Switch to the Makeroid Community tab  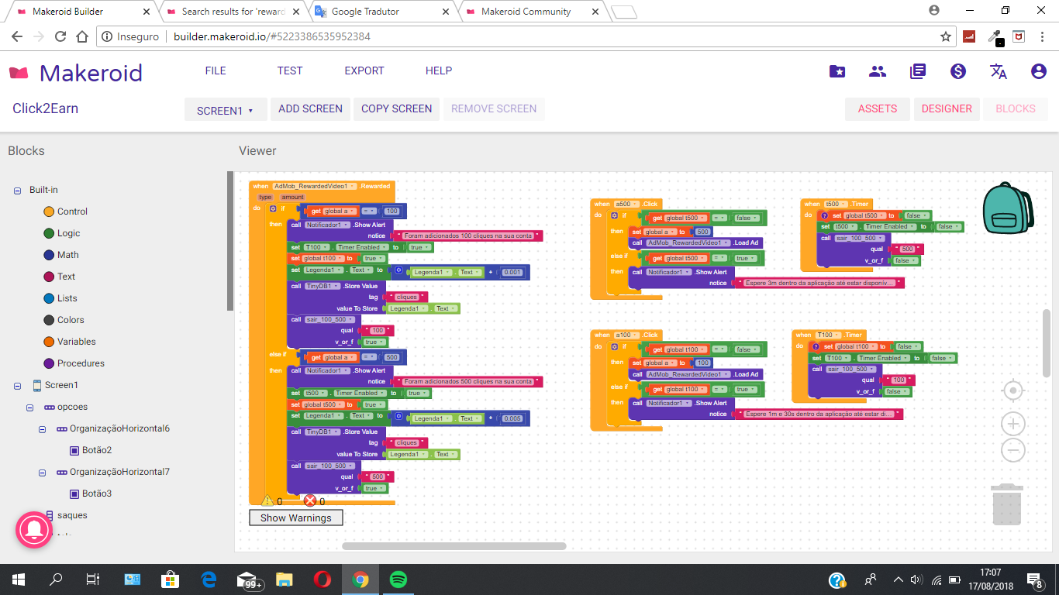click(526, 12)
